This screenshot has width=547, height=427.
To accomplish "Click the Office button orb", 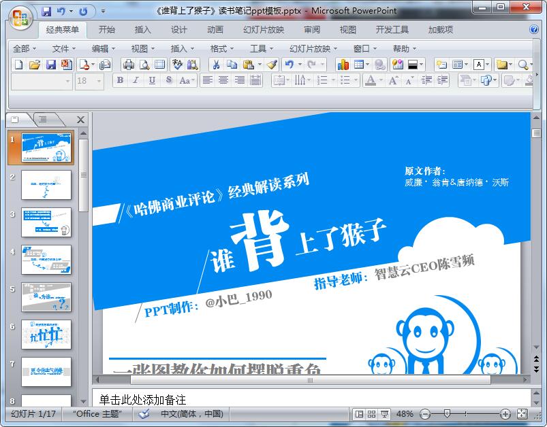I will [20, 18].
